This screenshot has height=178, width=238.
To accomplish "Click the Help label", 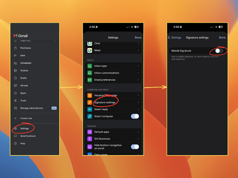I will [x=23, y=144].
